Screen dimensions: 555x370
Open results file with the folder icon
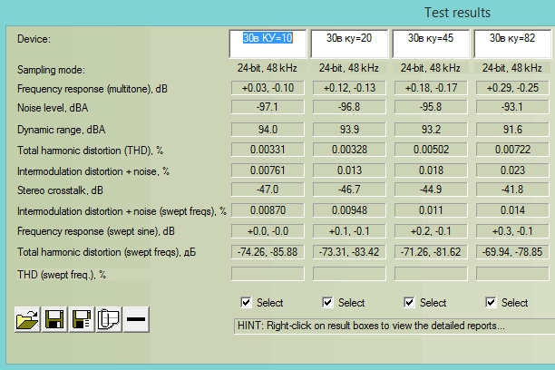click(x=27, y=320)
